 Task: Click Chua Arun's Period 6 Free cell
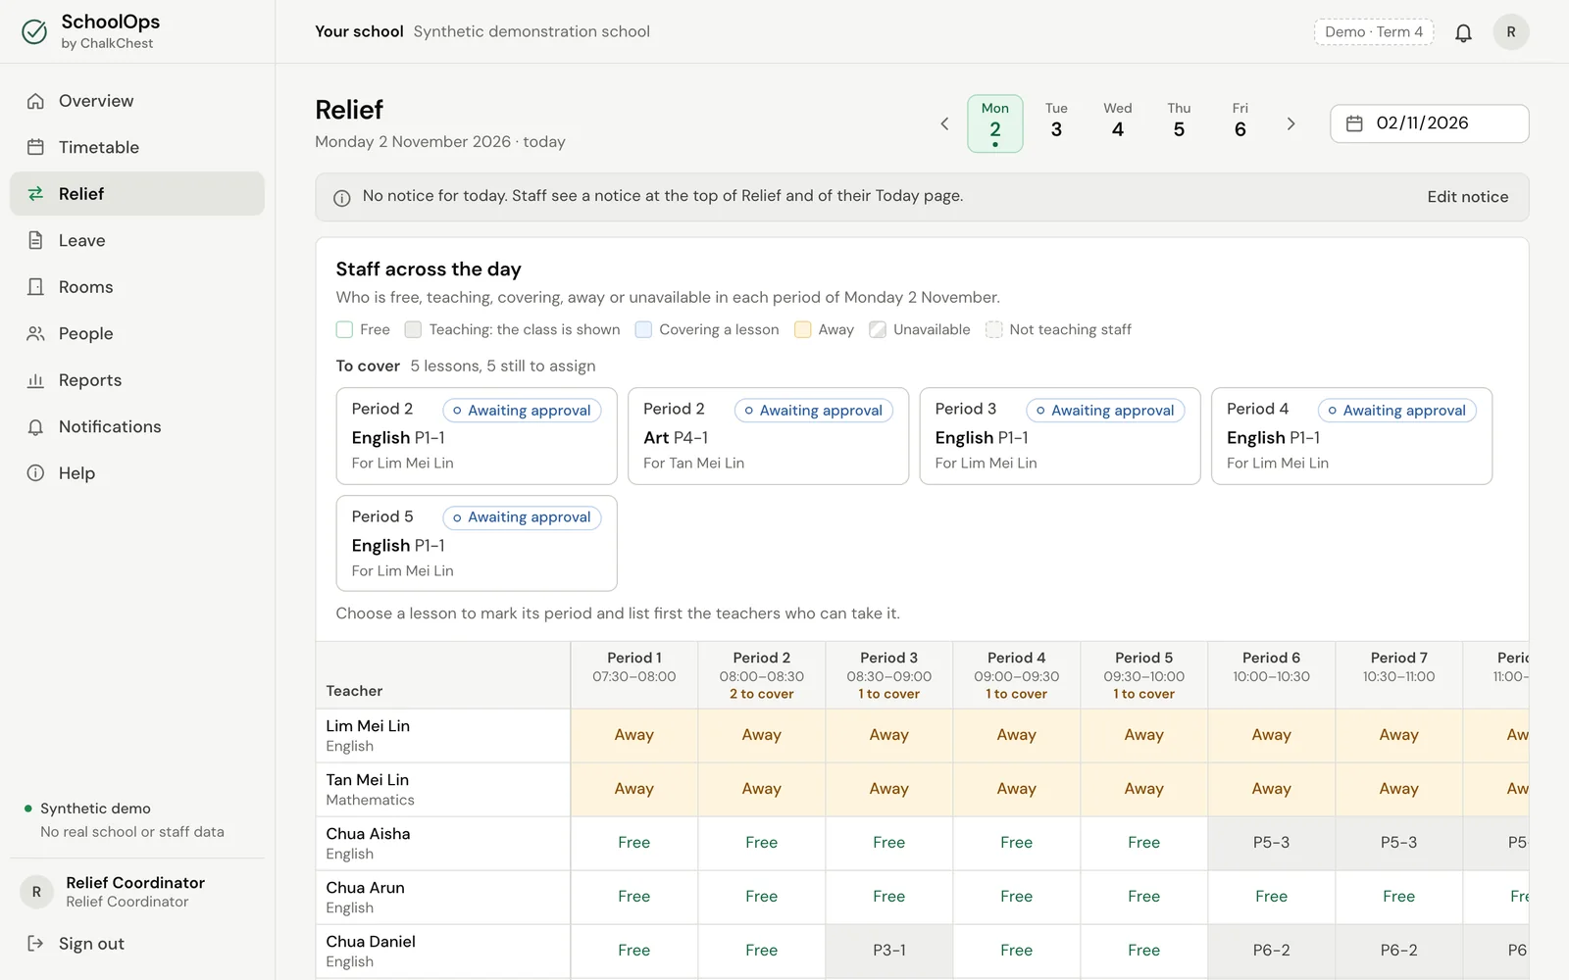pos(1272,897)
